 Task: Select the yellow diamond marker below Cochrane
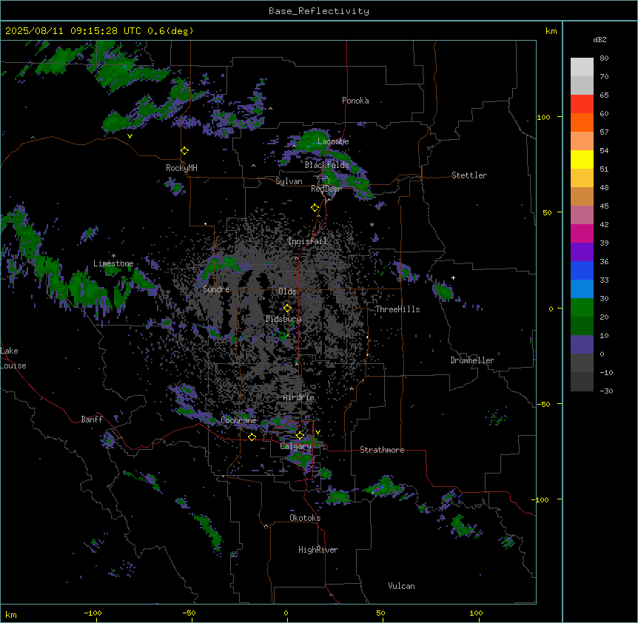tap(252, 437)
